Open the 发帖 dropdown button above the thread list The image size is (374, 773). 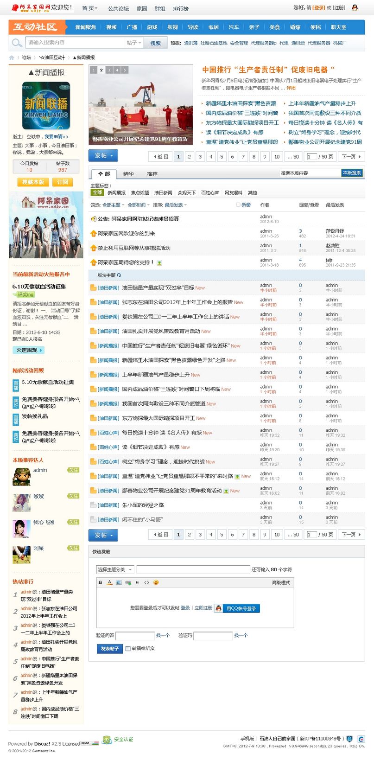tap(103, 155)
